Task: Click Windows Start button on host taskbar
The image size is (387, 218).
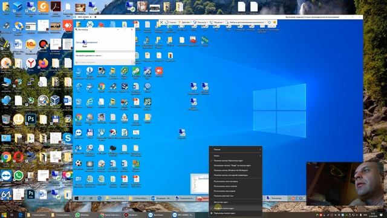Action: click(x=4, y=215)
